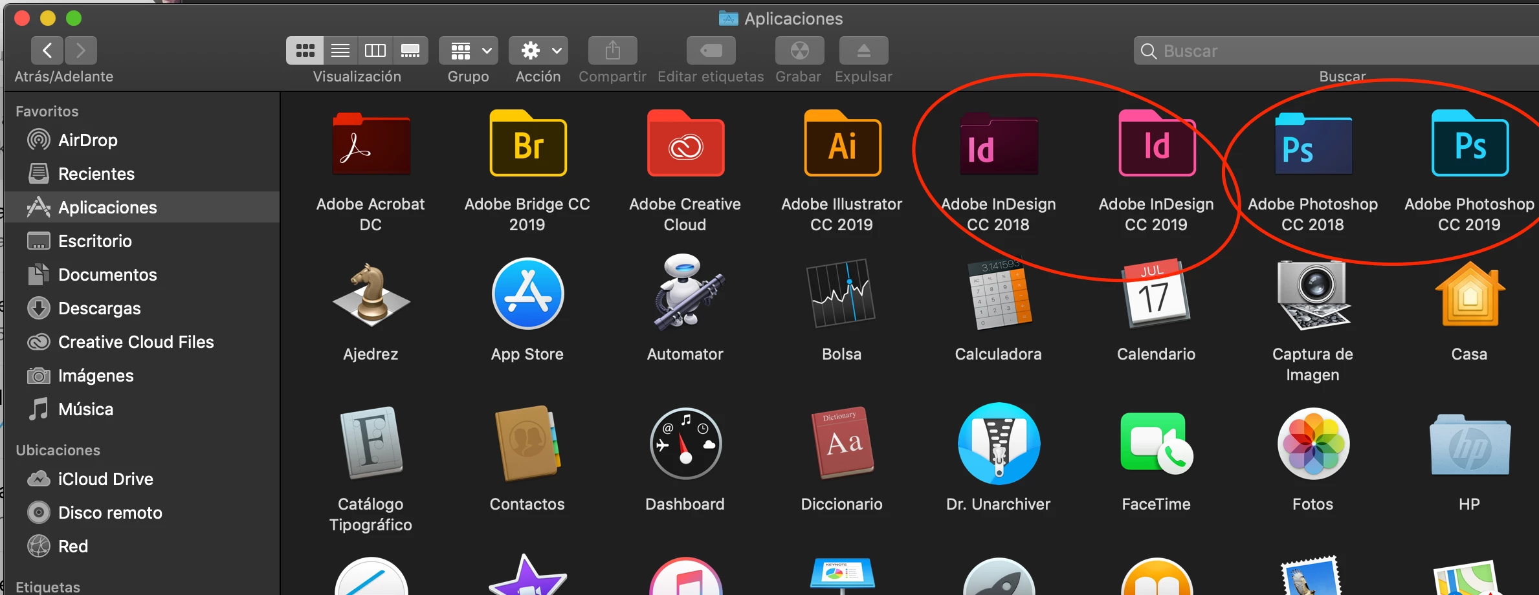Select Aplicaciones in the sidebar
Screen dimensions: 1539x595
[x=142, y=207]
